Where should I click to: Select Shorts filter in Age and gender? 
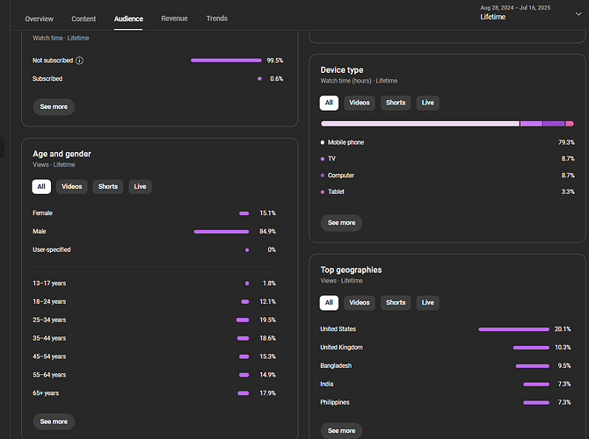pos(108,186)
